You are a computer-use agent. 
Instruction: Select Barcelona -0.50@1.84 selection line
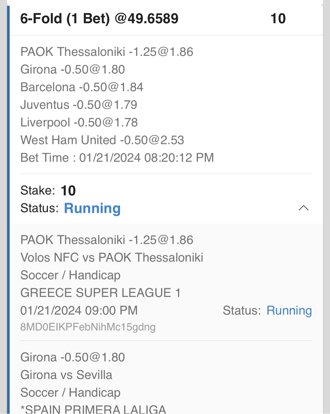82,87
